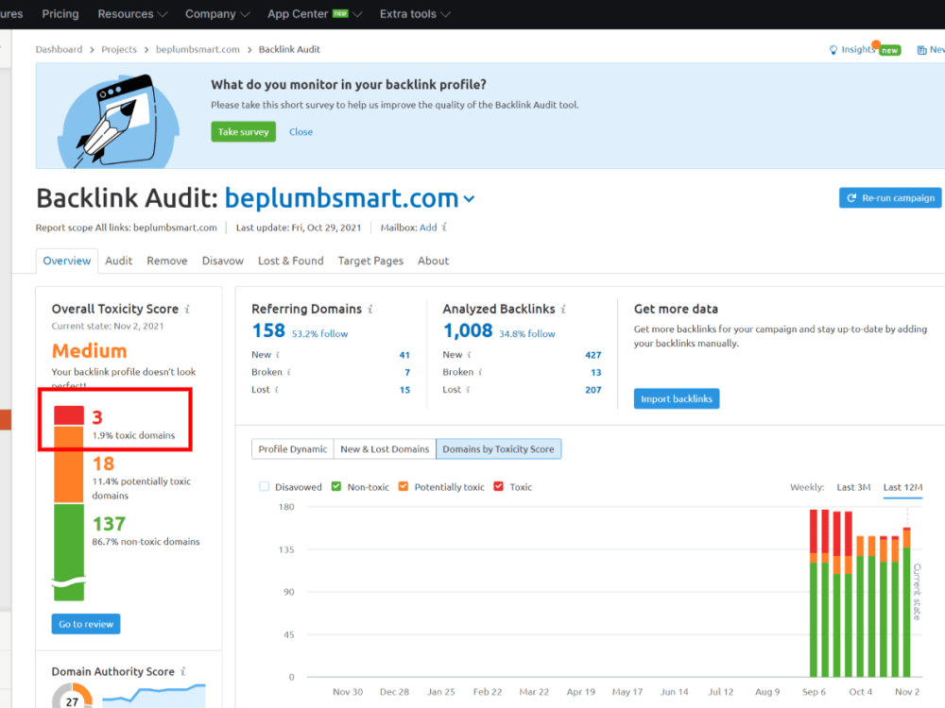The height and width of the screenshot is (708, 945).
Task: Select the Overview tab
Action: (66, 261)
